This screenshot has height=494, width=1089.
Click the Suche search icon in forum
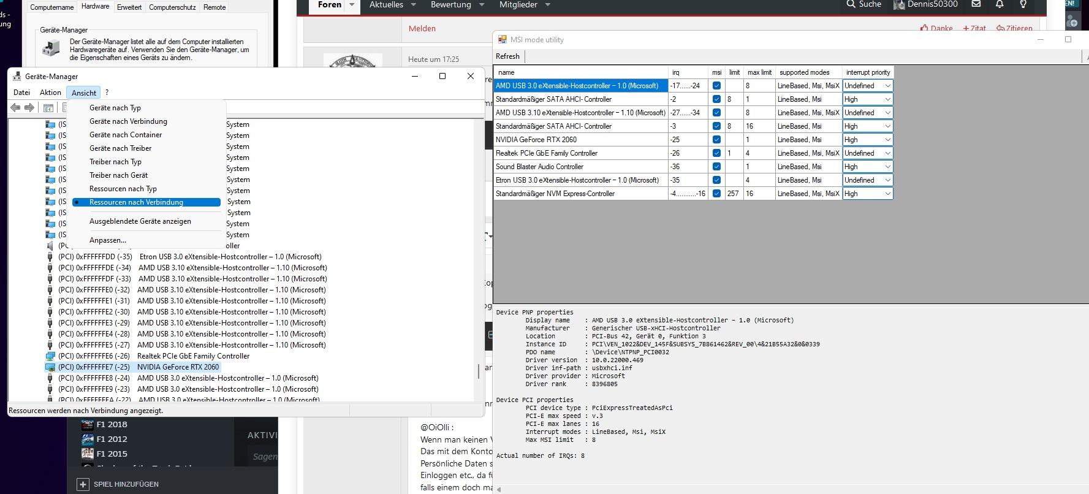click(851, 4)
